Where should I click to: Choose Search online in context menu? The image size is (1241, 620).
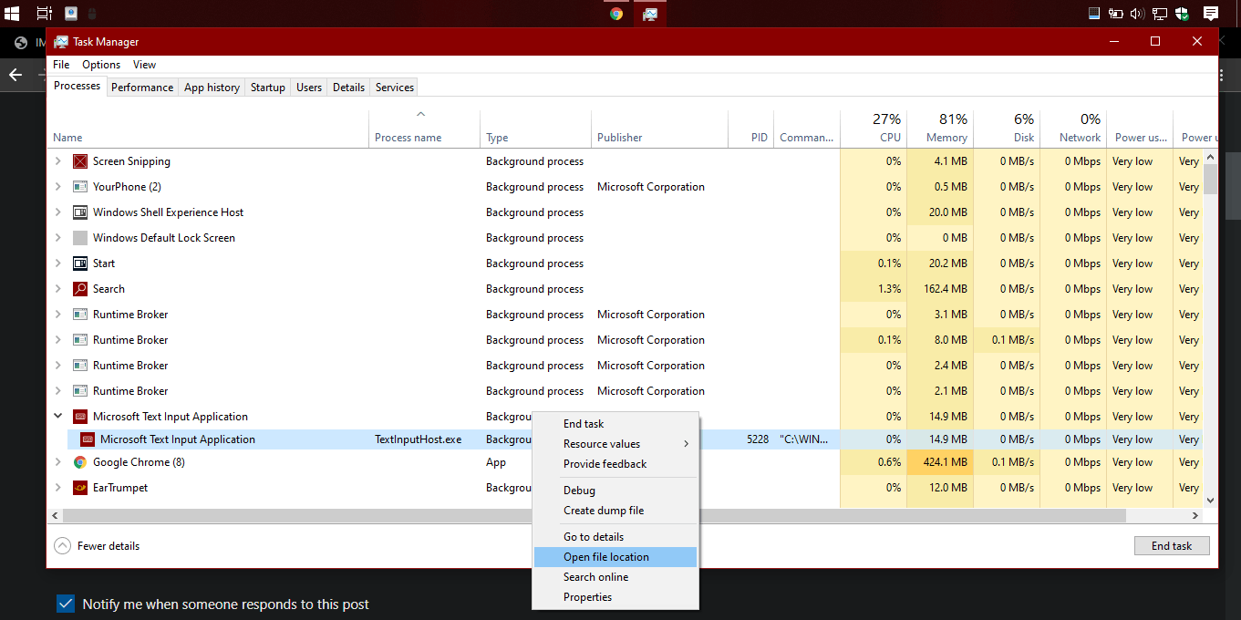point(615,577)
